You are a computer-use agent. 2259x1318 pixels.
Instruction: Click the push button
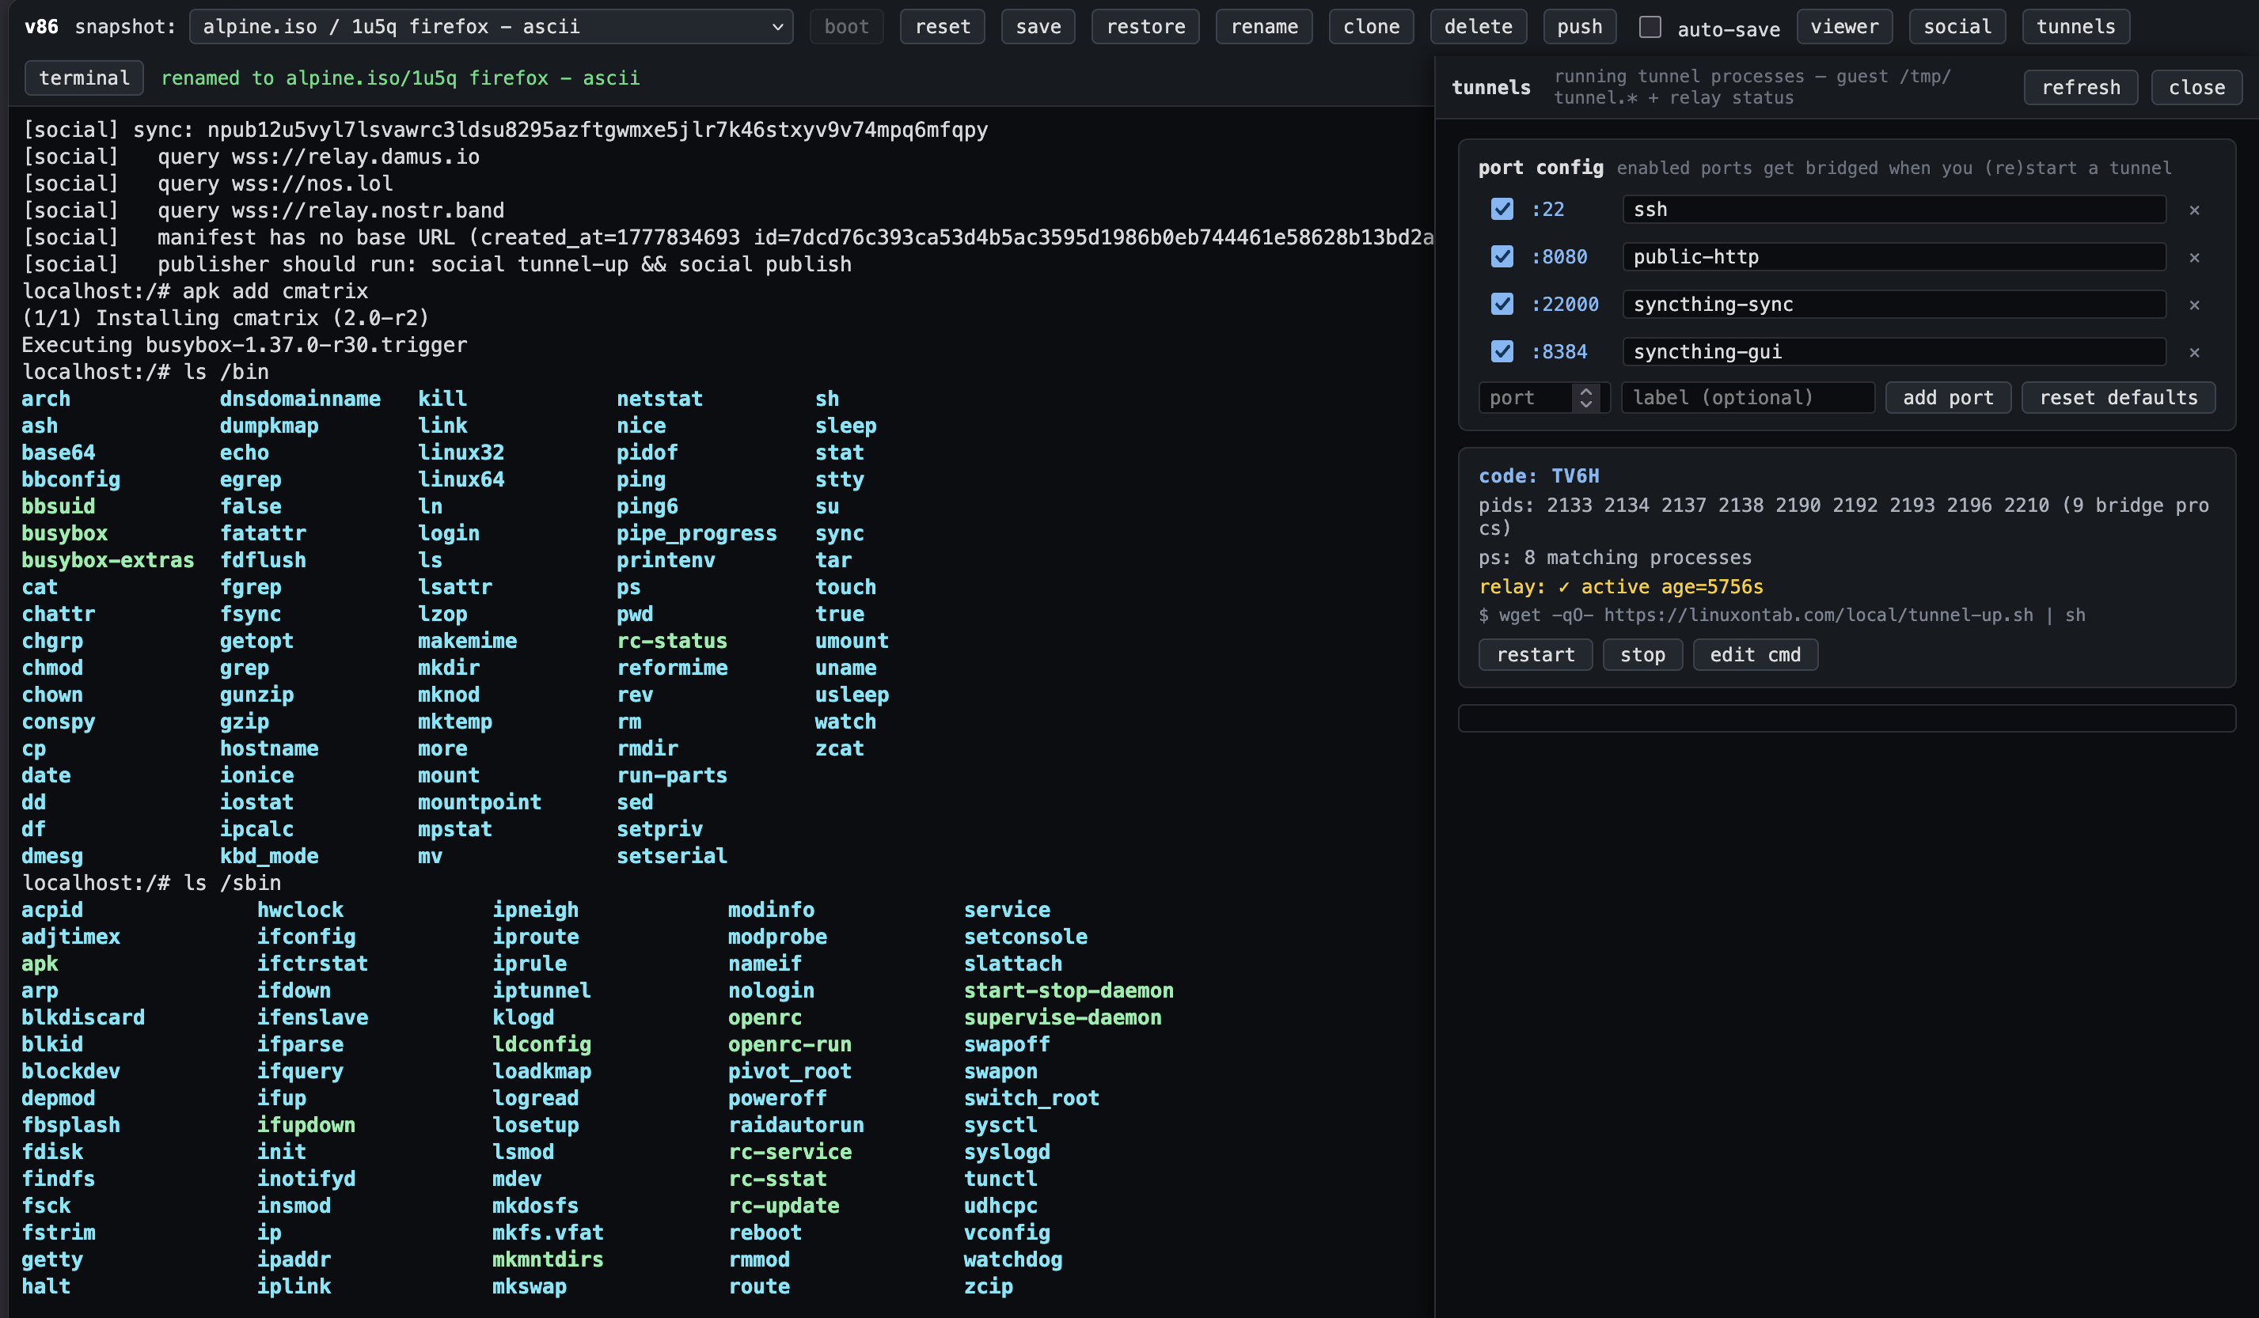[1580, 27]
